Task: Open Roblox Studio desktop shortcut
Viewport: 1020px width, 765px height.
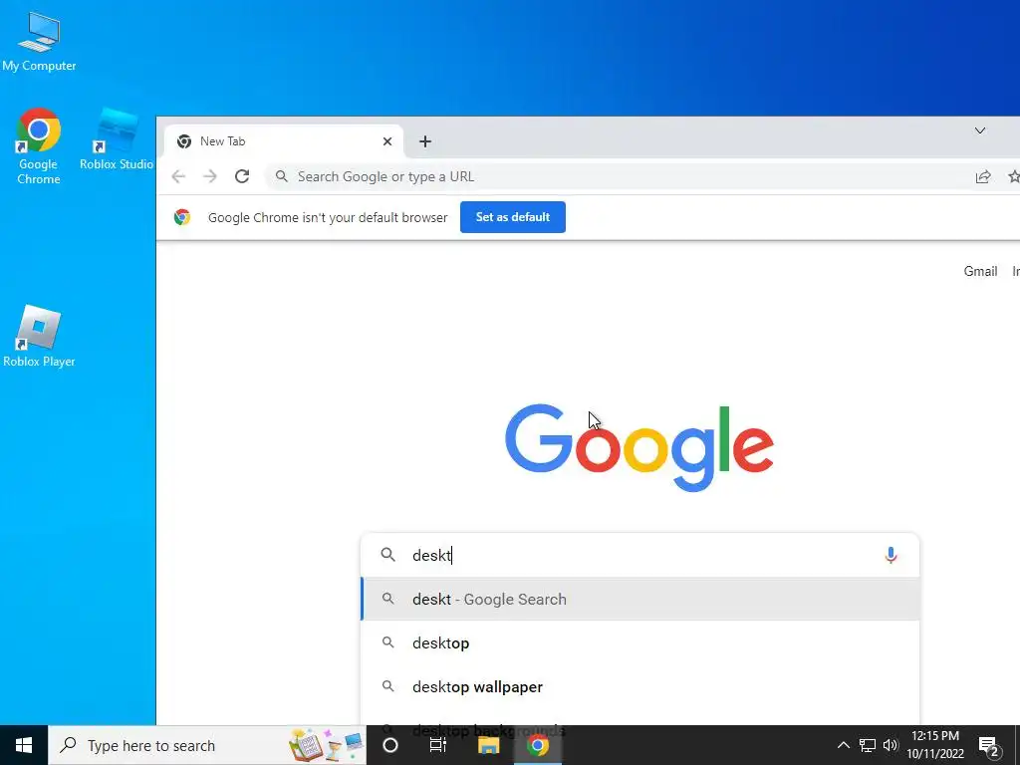Action: (x=117, y=139)
